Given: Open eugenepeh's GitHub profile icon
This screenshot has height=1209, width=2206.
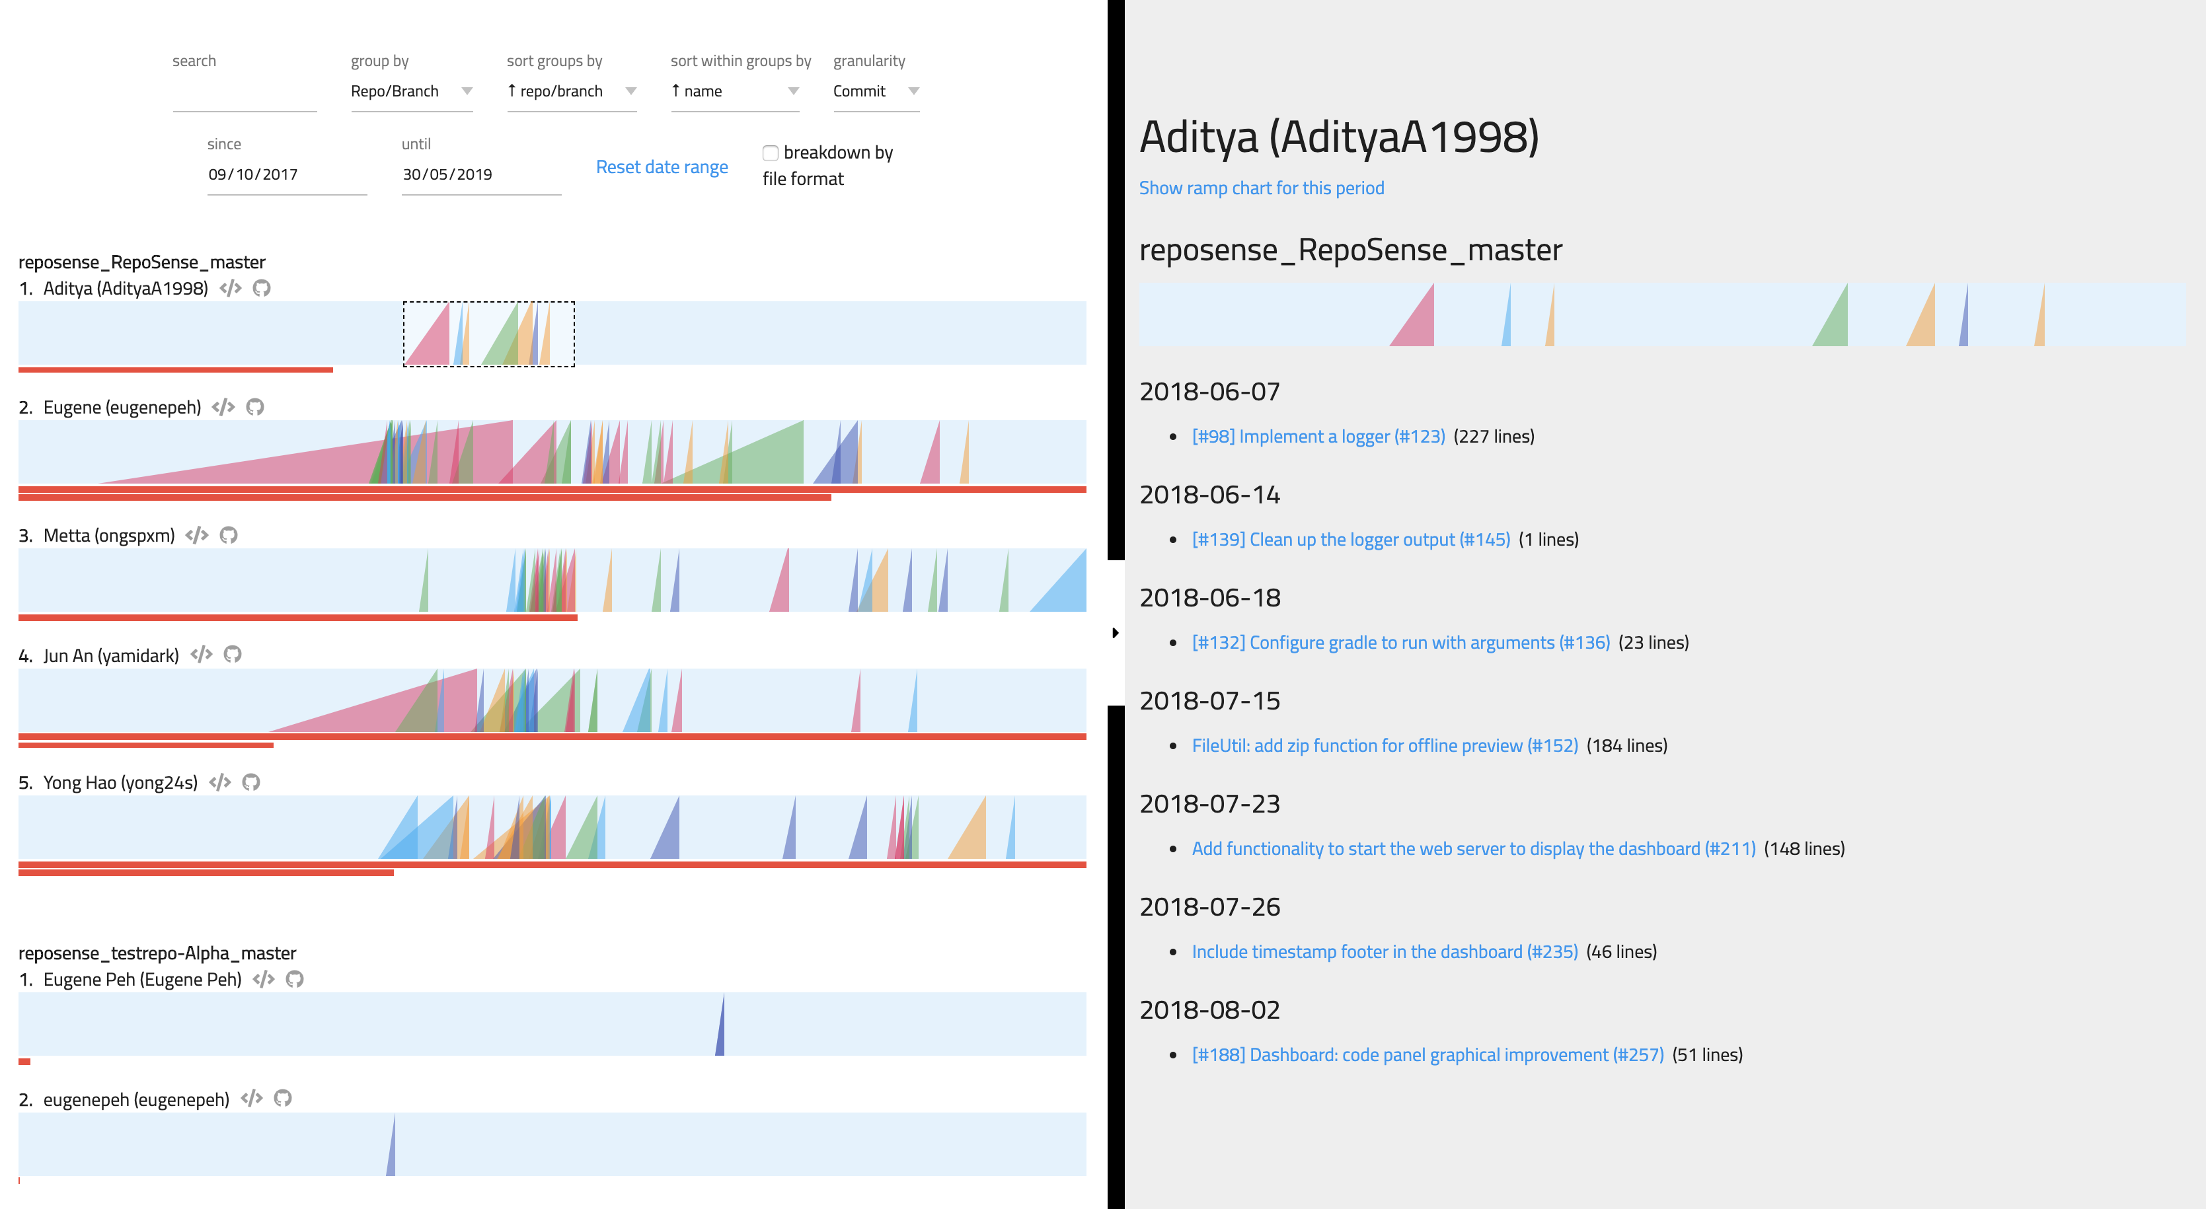Looking at the screenshot, I should (x=284, y=1098).
